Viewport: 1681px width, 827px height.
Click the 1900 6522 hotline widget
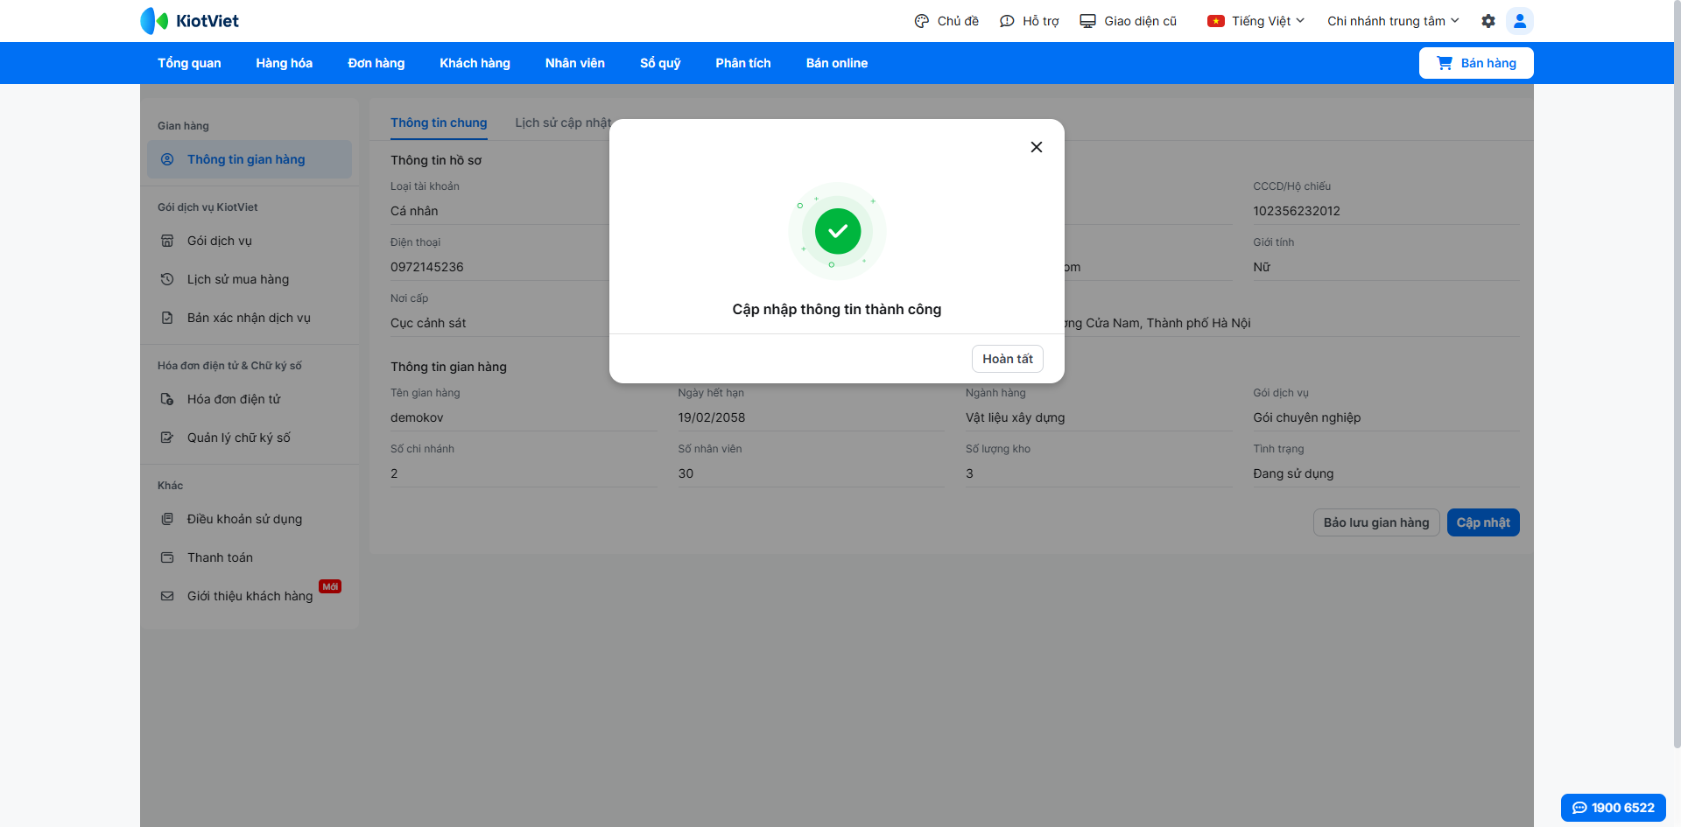(1613, 808)
